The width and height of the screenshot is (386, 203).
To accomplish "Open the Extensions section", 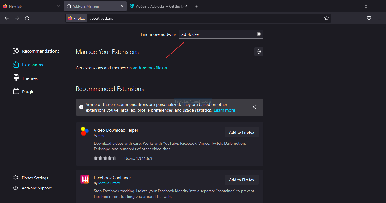I will click(x=28, y=65).
